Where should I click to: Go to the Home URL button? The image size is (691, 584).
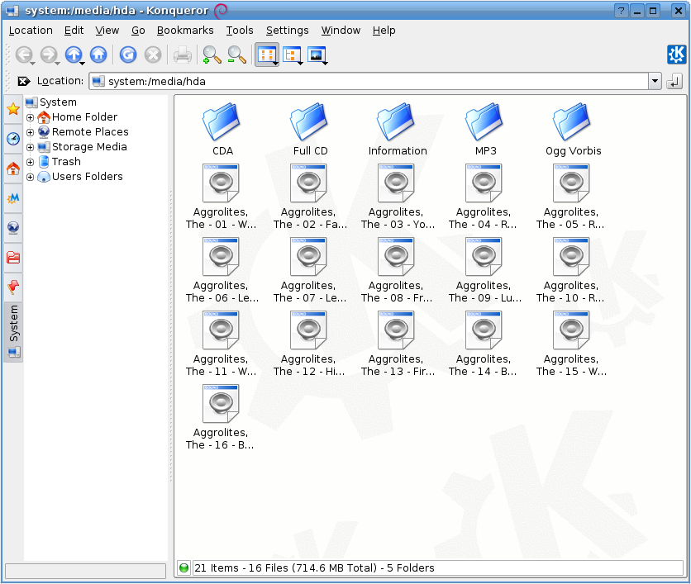pos(98,55)
